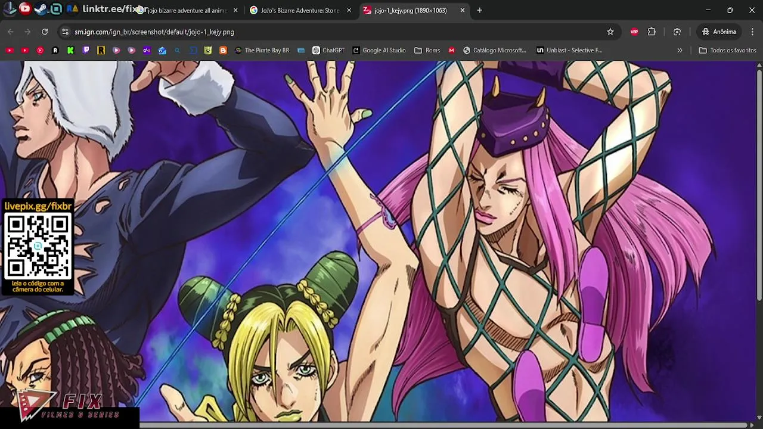The image size is (763, 429).
Task: Open the black-and-white R bookmark
Action: 55,51
